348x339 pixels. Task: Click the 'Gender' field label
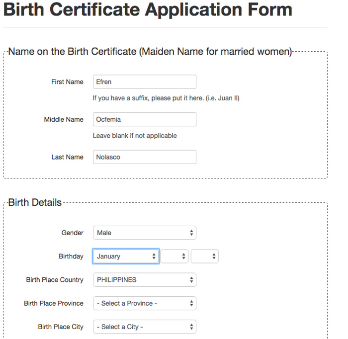click(72, 233)
